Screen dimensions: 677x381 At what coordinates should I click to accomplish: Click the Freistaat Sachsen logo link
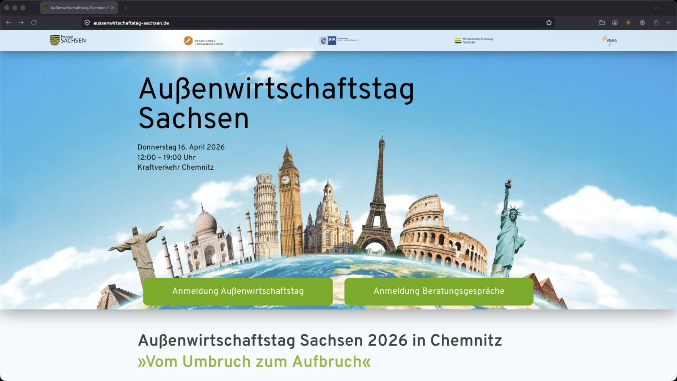coord(68,39)
